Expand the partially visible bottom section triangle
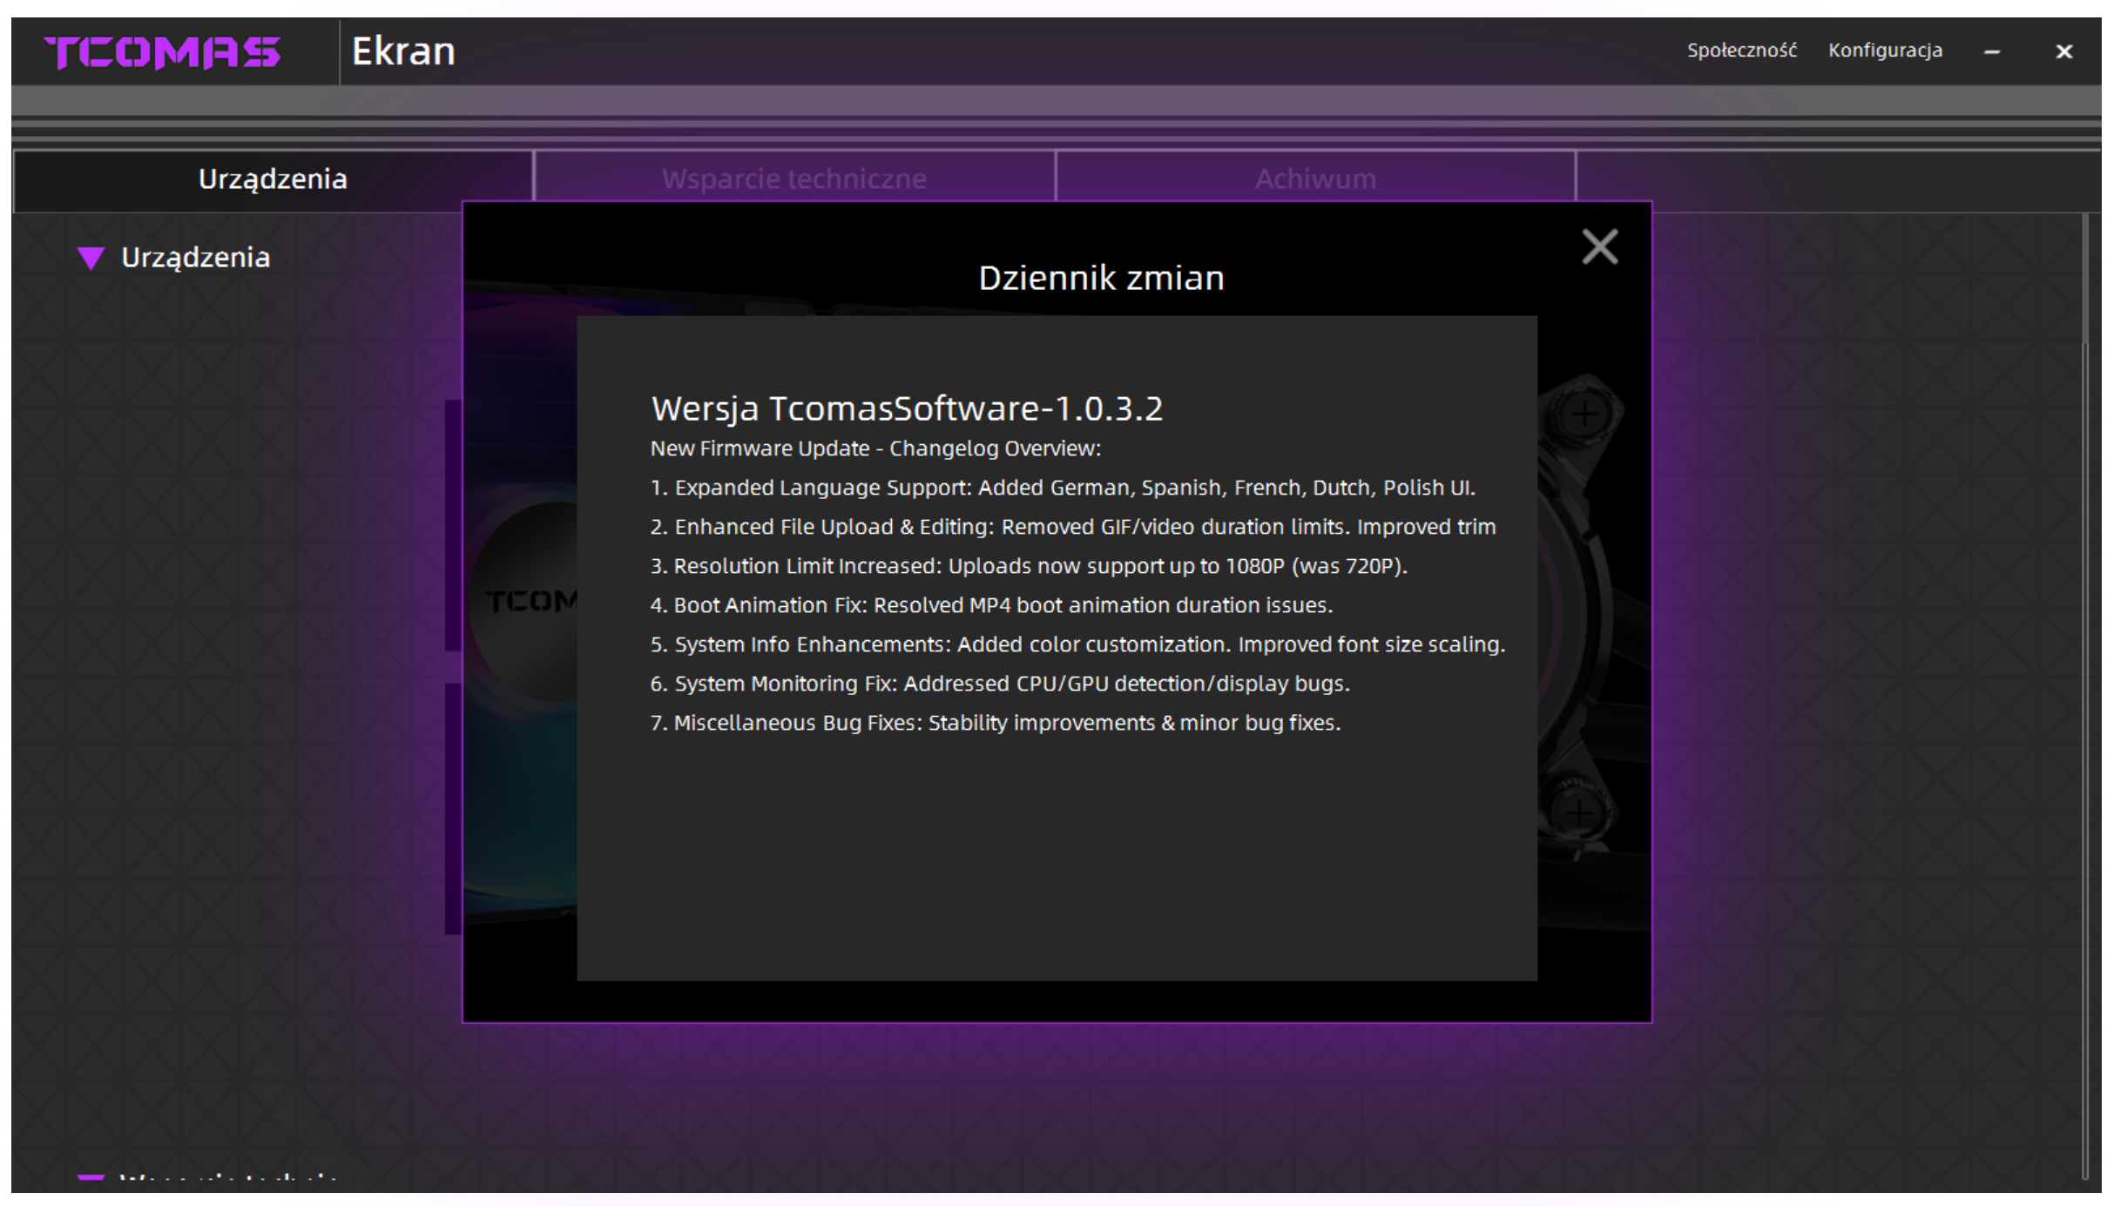Viewport: 2107px width, 1207px height. click(x=91, y=1179)
